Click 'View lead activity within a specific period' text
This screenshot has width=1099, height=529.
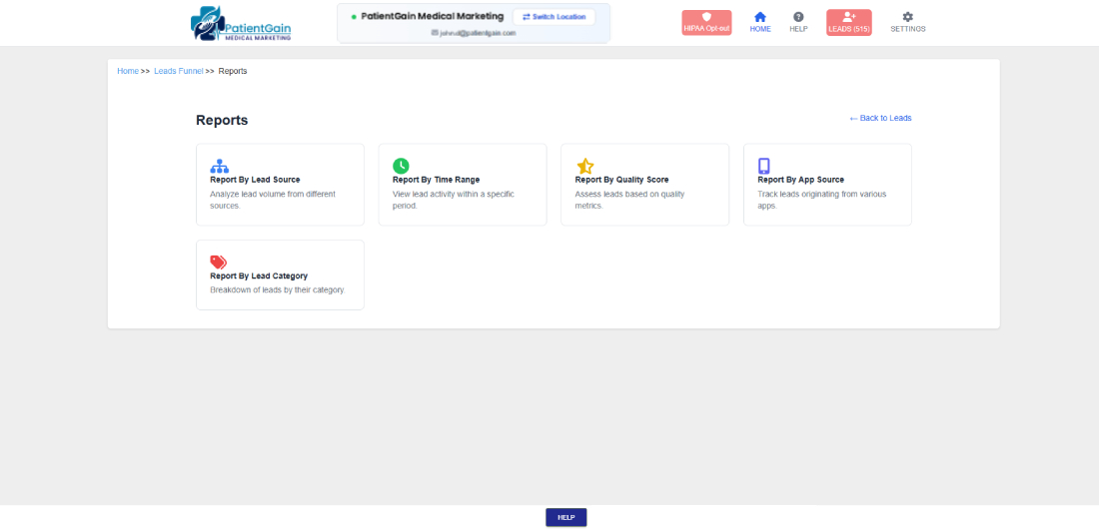[x=454, y=200]
